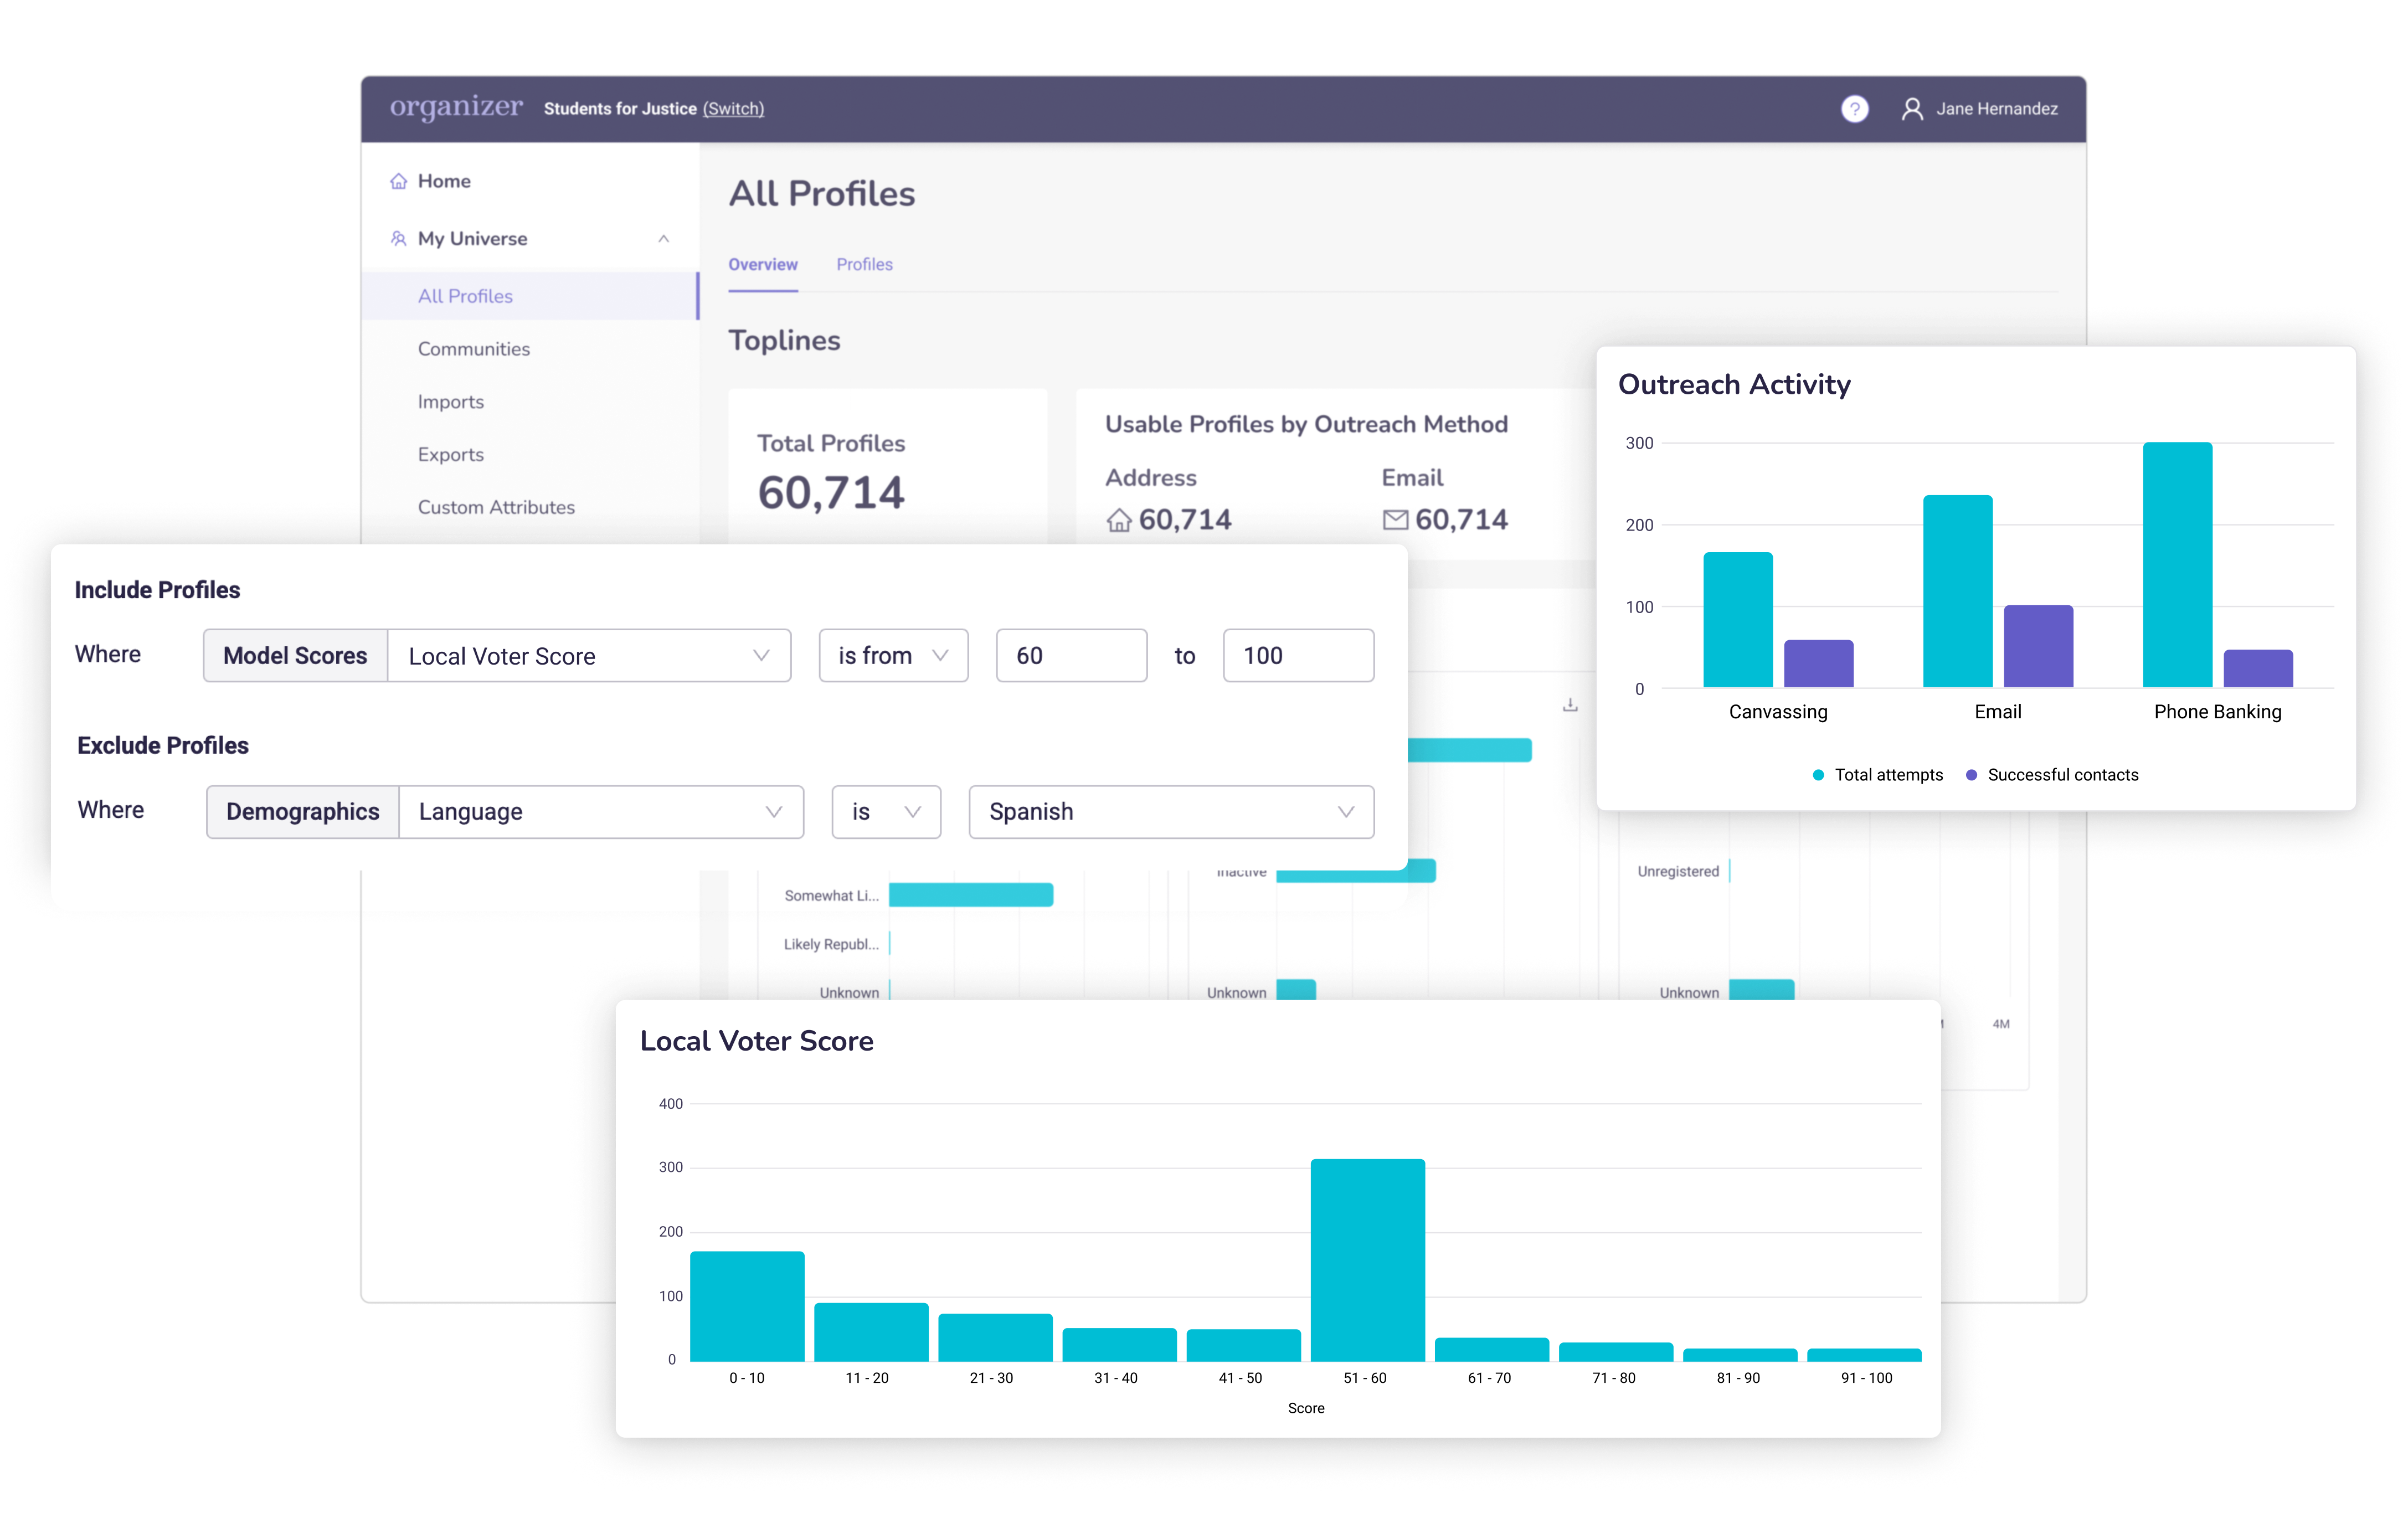Click the 'Somewhat Li...' chart bar
This screenshot has height=1513, width=2408.
[x=971, y=895]
